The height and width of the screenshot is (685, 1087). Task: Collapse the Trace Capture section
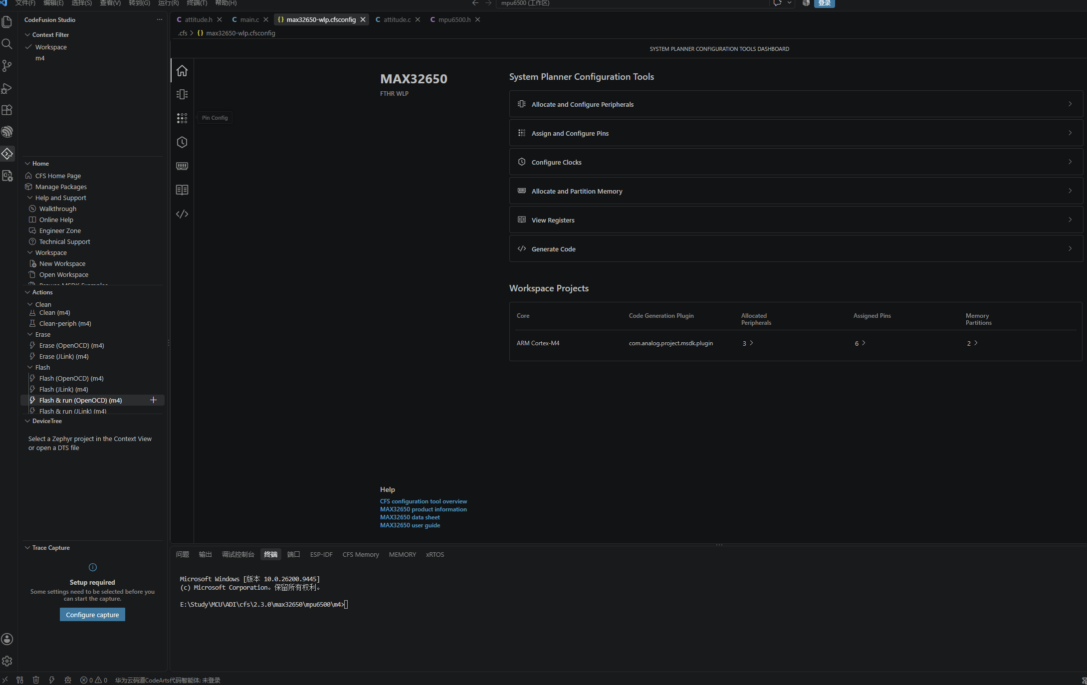click(27, 548)
